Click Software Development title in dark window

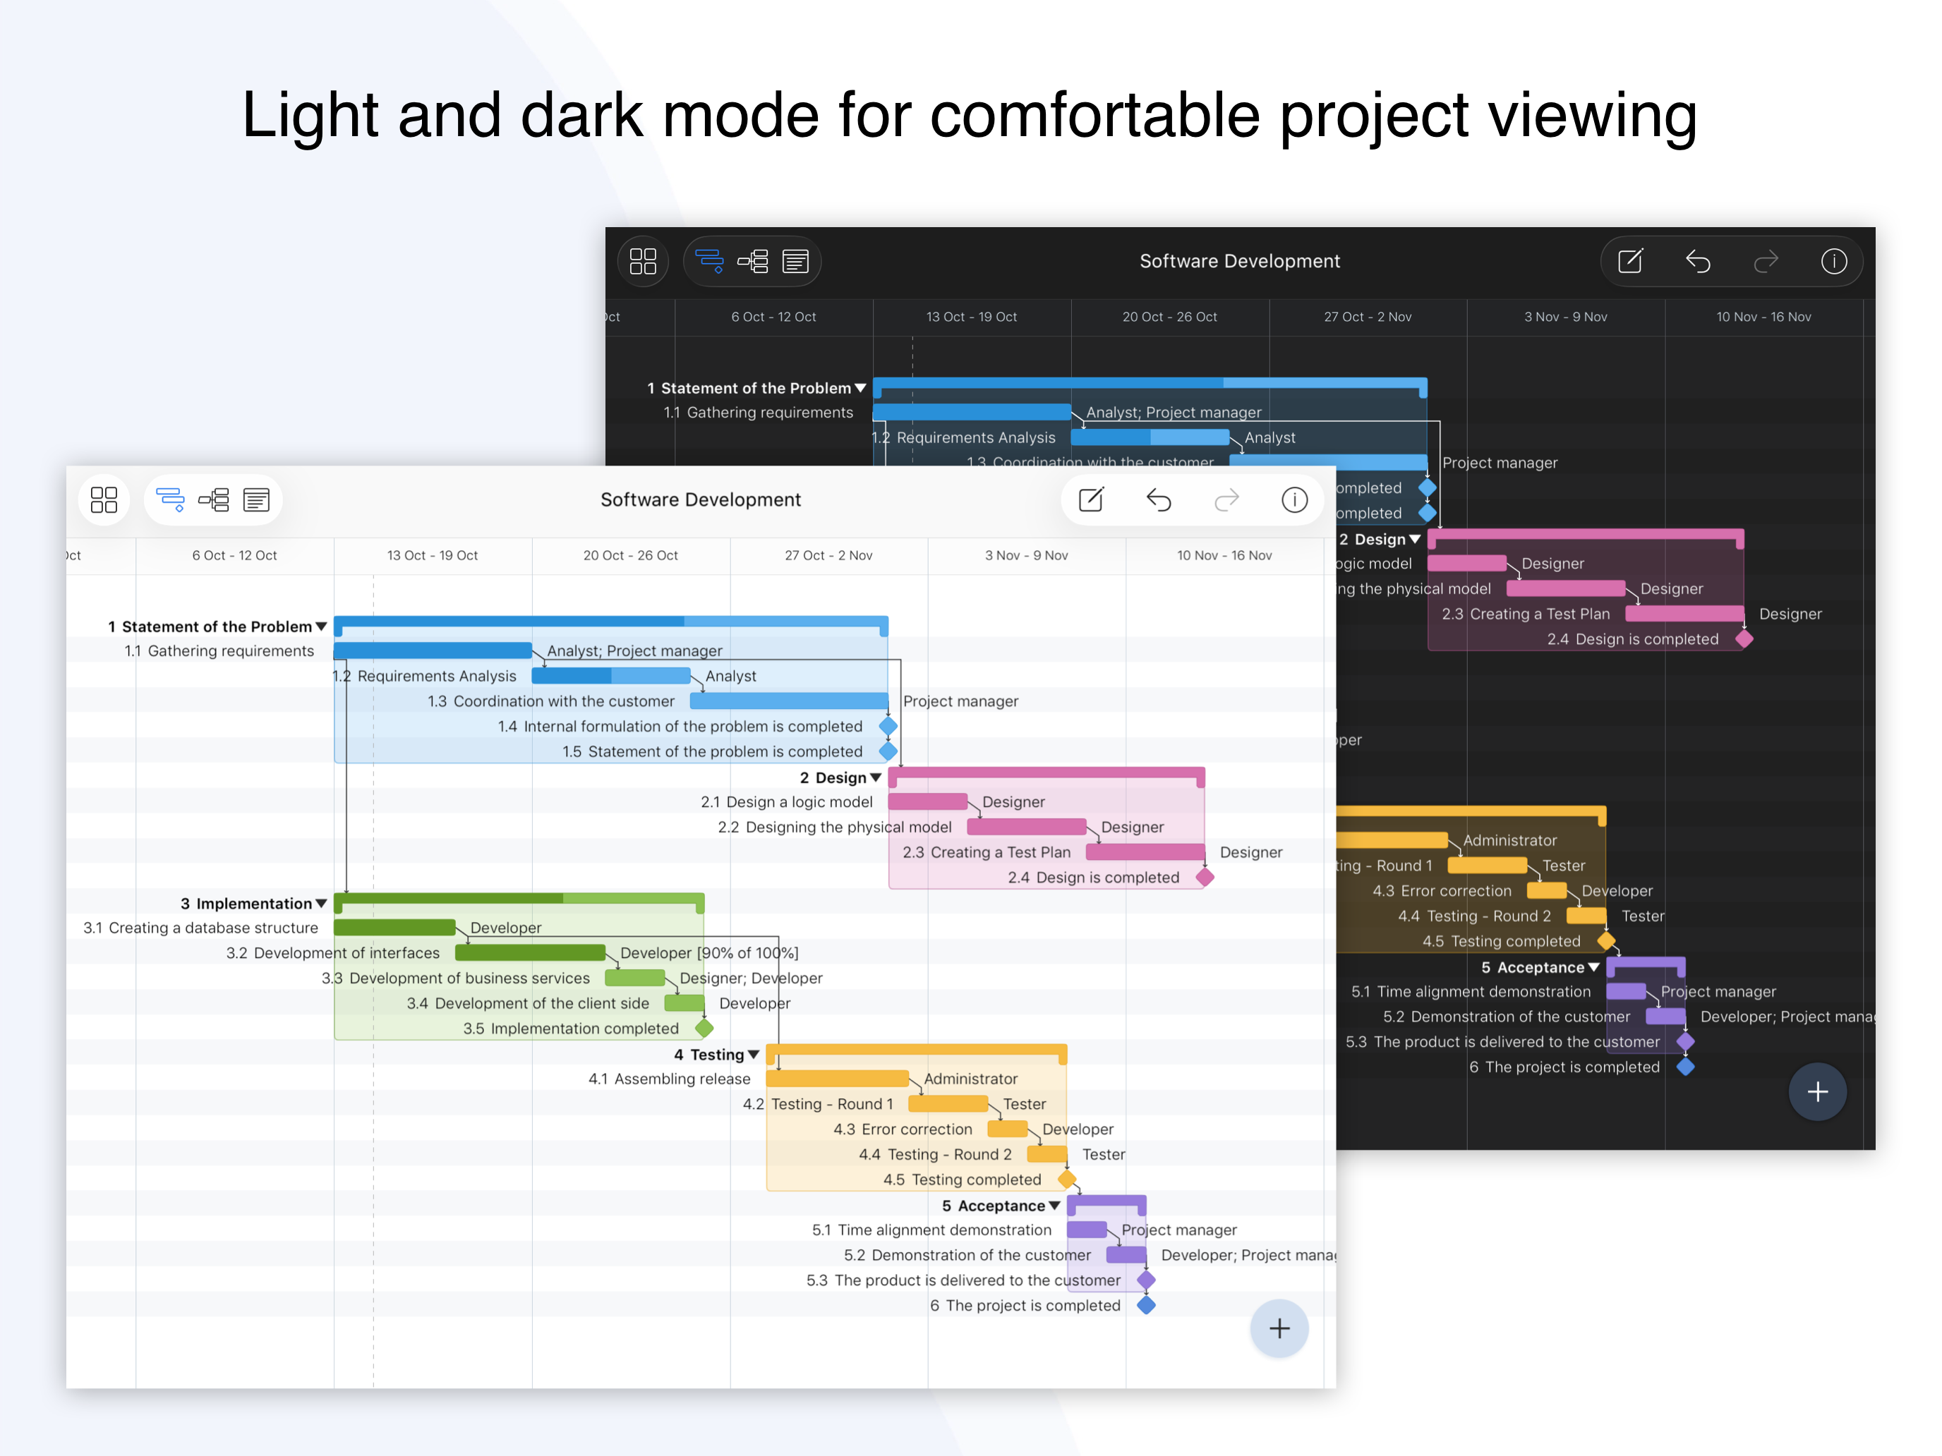point(1240,262)
